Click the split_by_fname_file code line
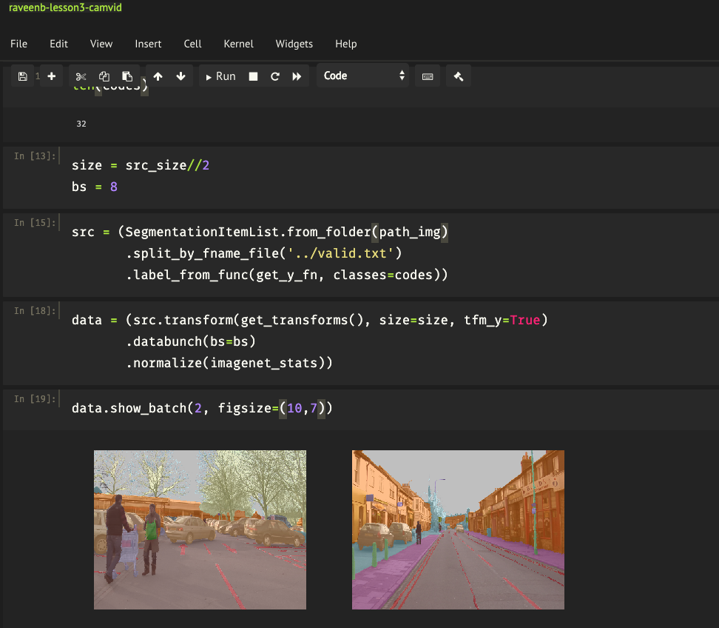Image resolution: width=719 pixels, height=628 pixels. [263, 253]
